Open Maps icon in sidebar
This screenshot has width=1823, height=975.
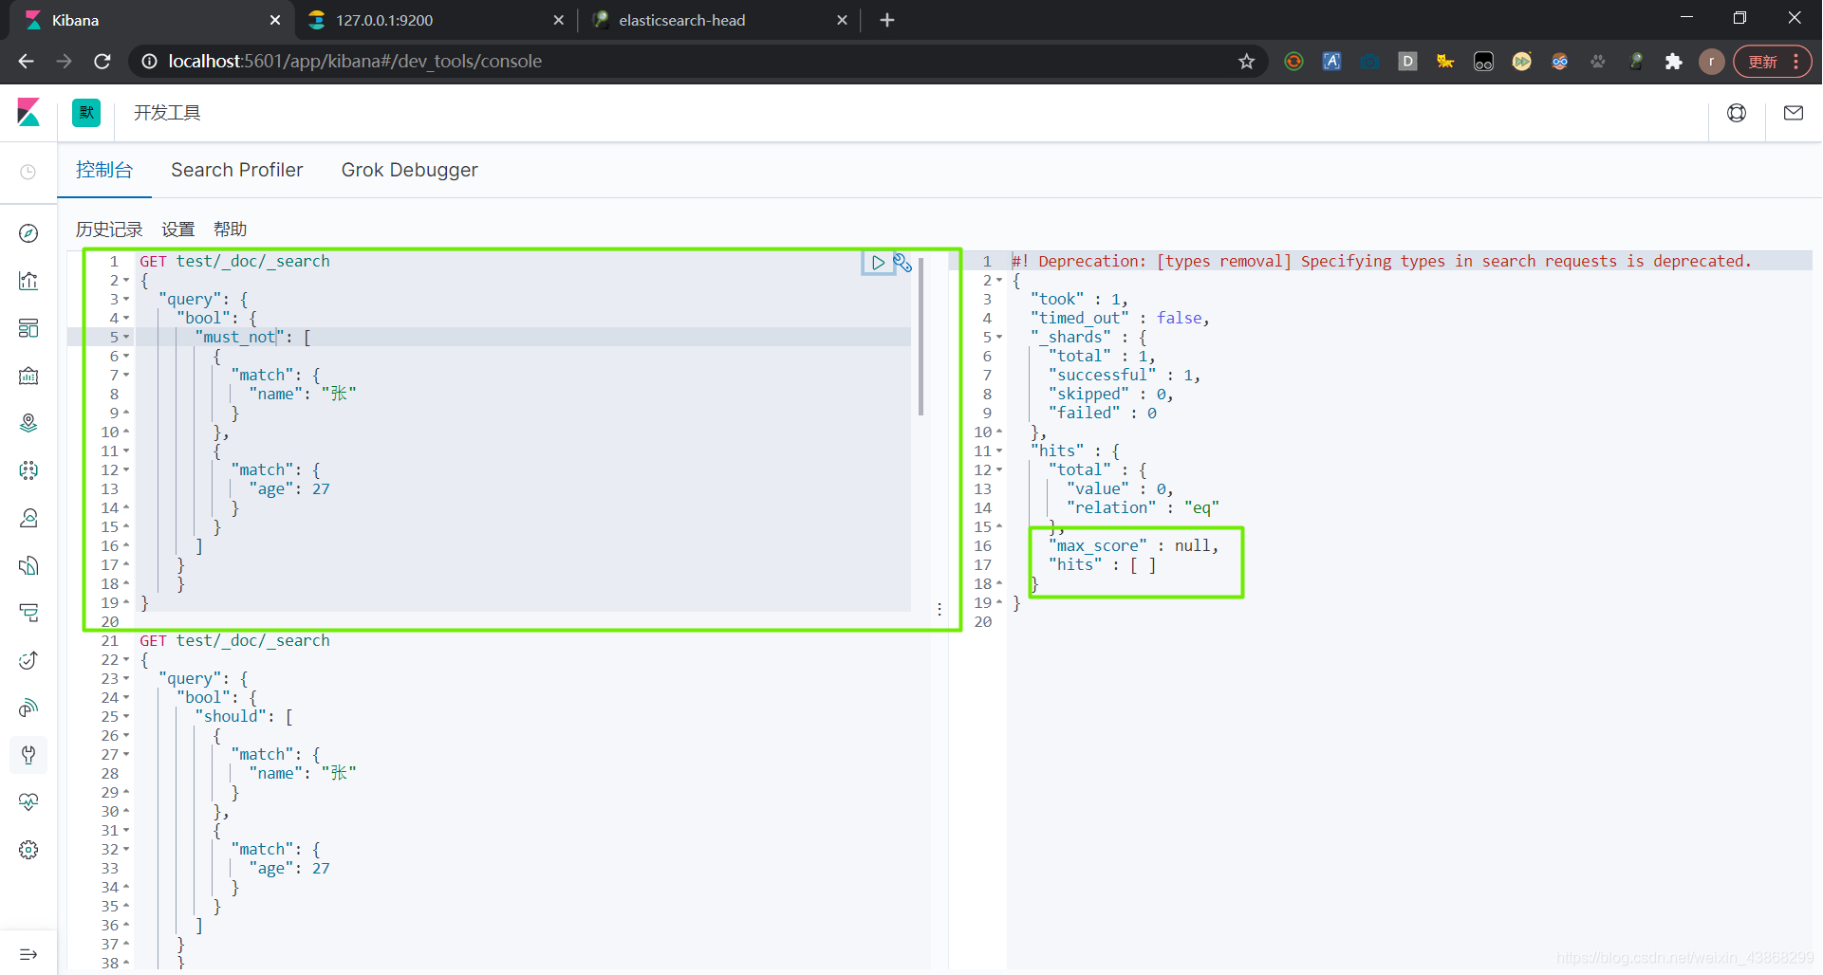coord(28,423)
